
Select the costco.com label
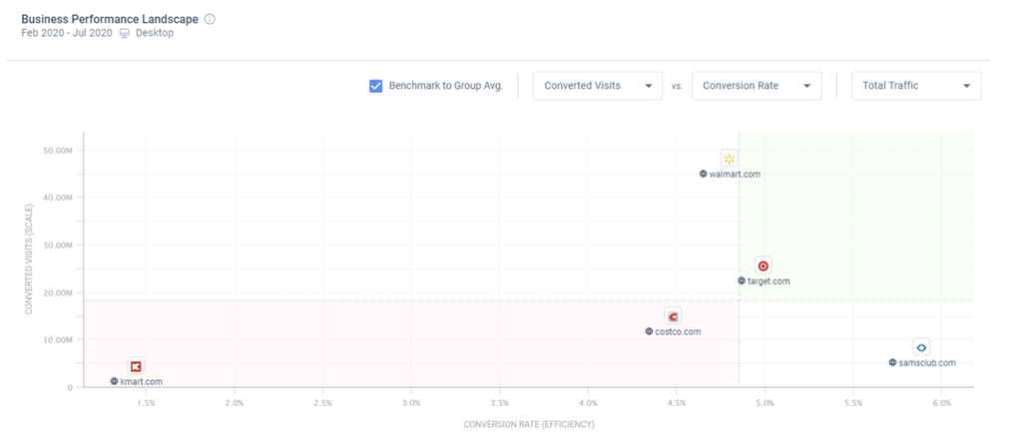click(679, 332)
